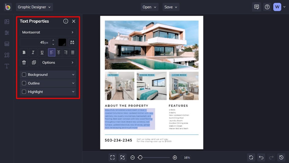Enable the Background checkbox
The width and height of the screenshot is (289, 163).
tap(24, 75)
